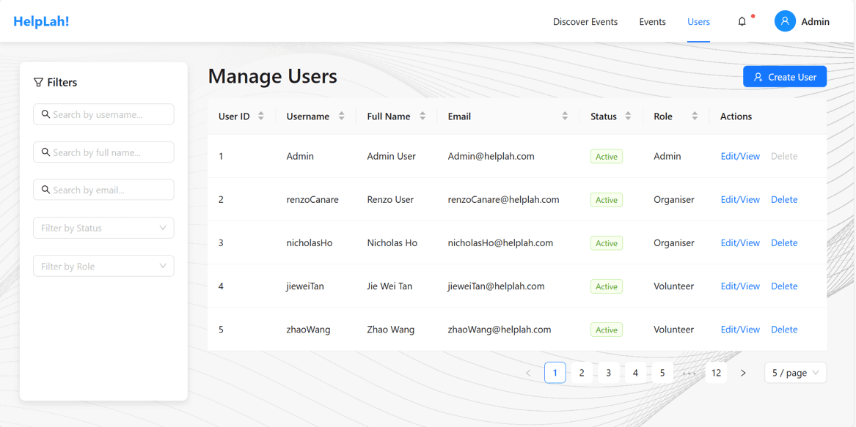856x427 pixels.
Task: Focus the Search by username field
Action: (103, 114)
